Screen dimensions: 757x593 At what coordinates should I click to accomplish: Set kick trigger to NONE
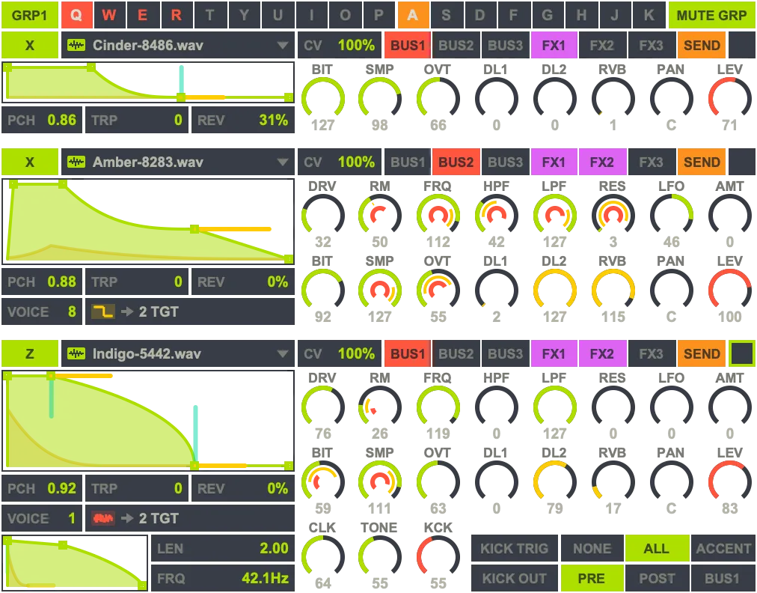click(592, 548)
